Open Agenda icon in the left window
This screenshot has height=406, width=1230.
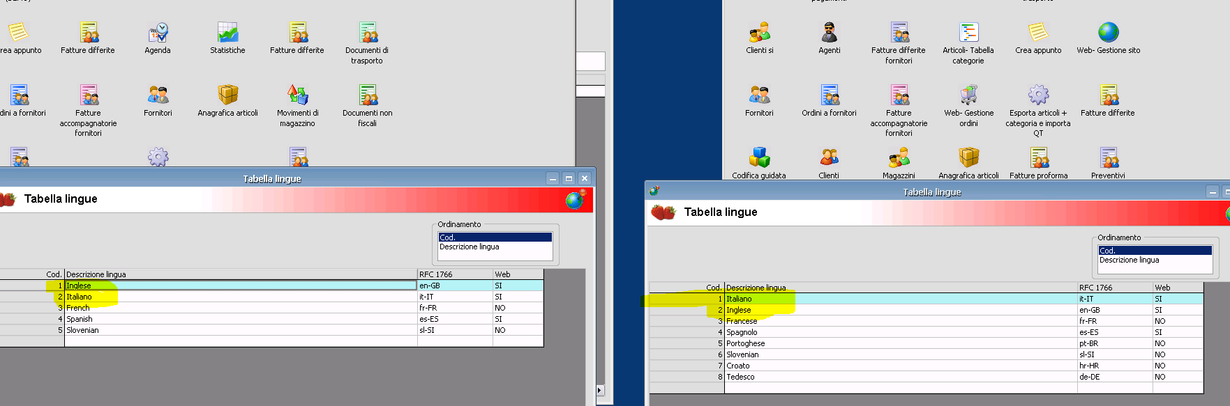coord(158,33)
